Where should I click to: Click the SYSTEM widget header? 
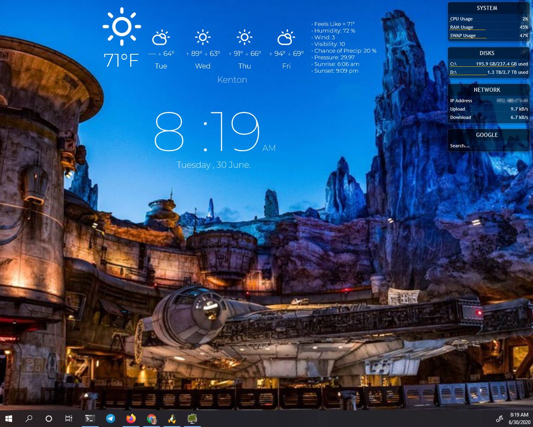pos(487,8)
